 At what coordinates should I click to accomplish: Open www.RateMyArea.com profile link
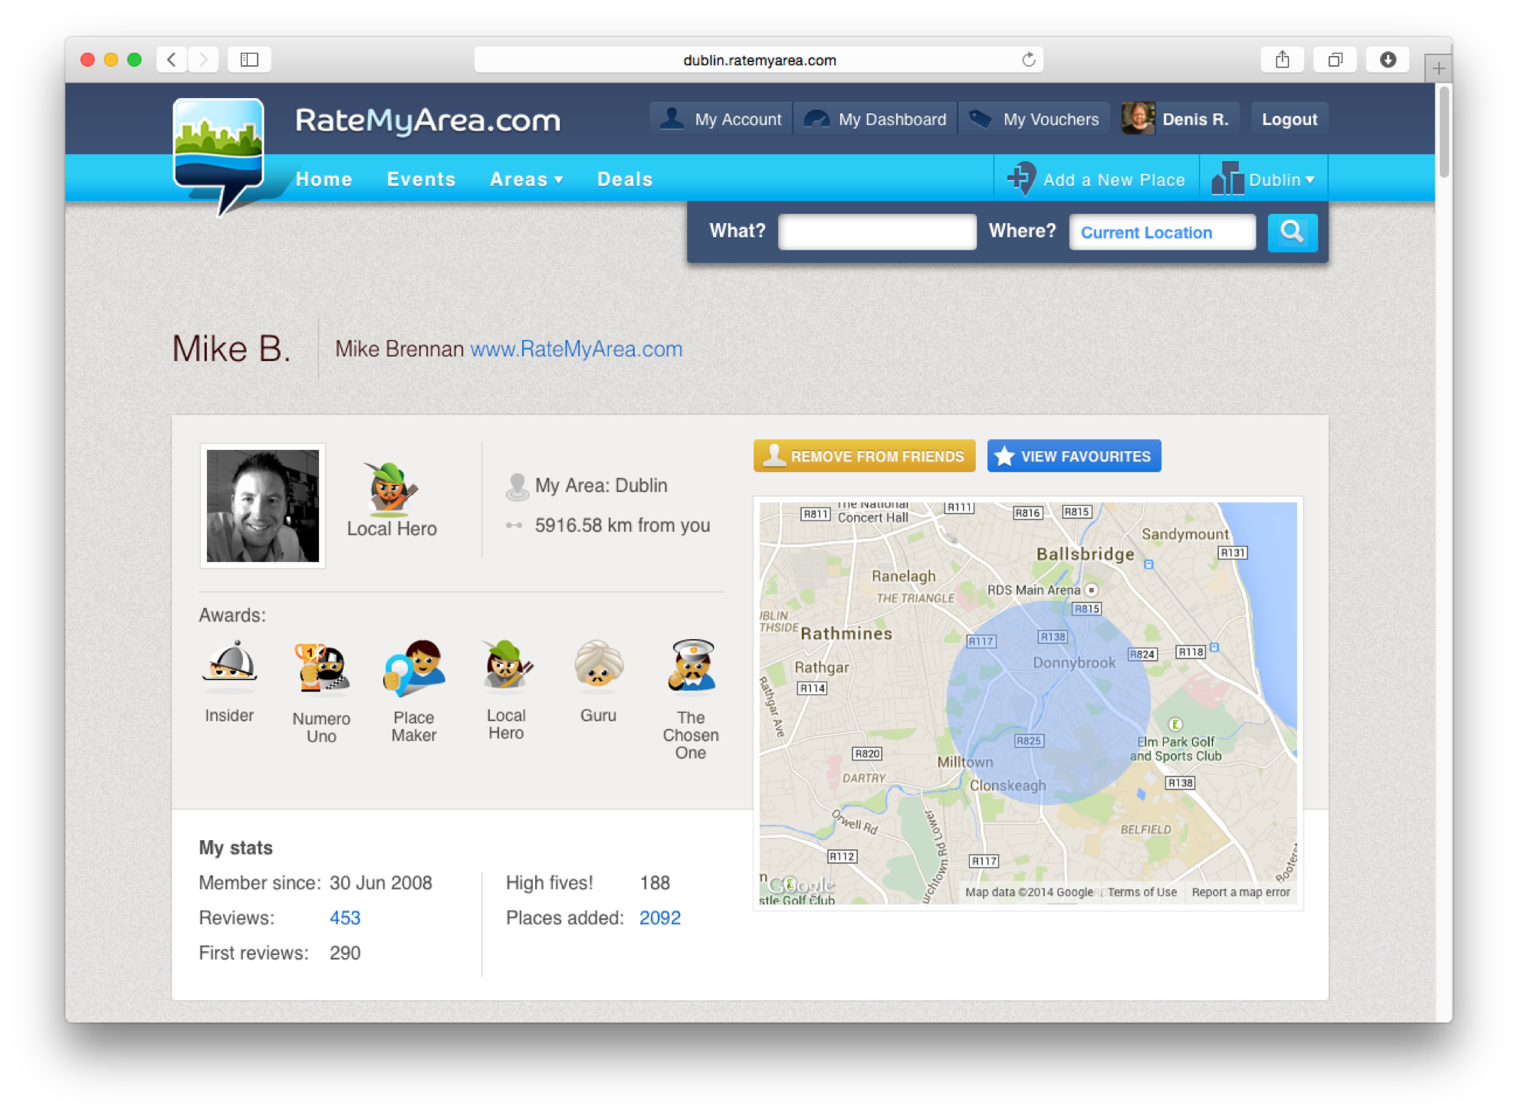[x=576, y=349]
